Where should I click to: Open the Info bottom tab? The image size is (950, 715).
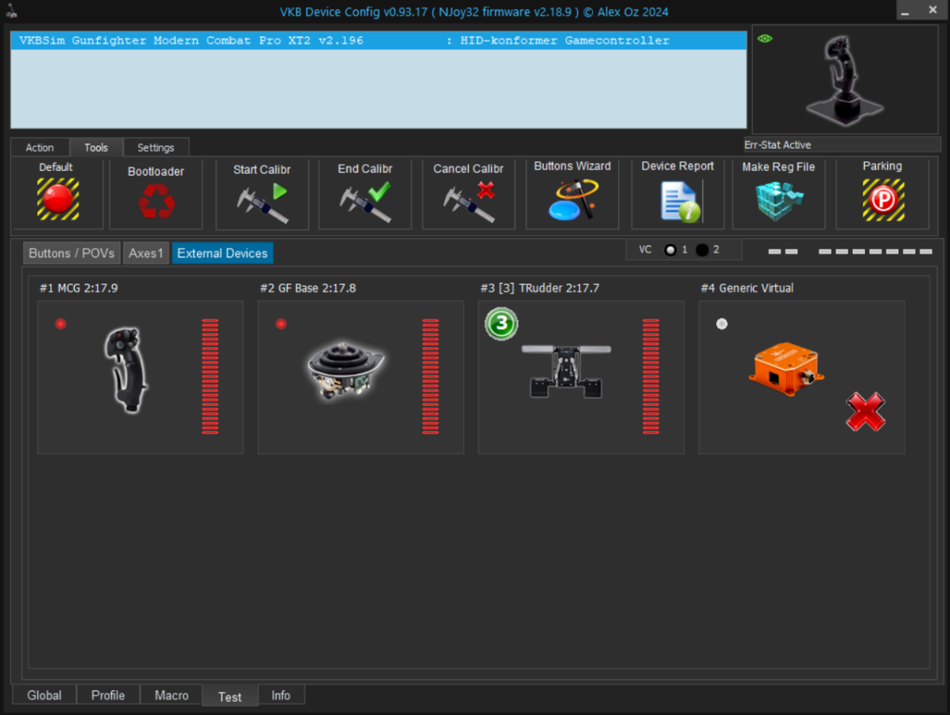coord(281,695)
